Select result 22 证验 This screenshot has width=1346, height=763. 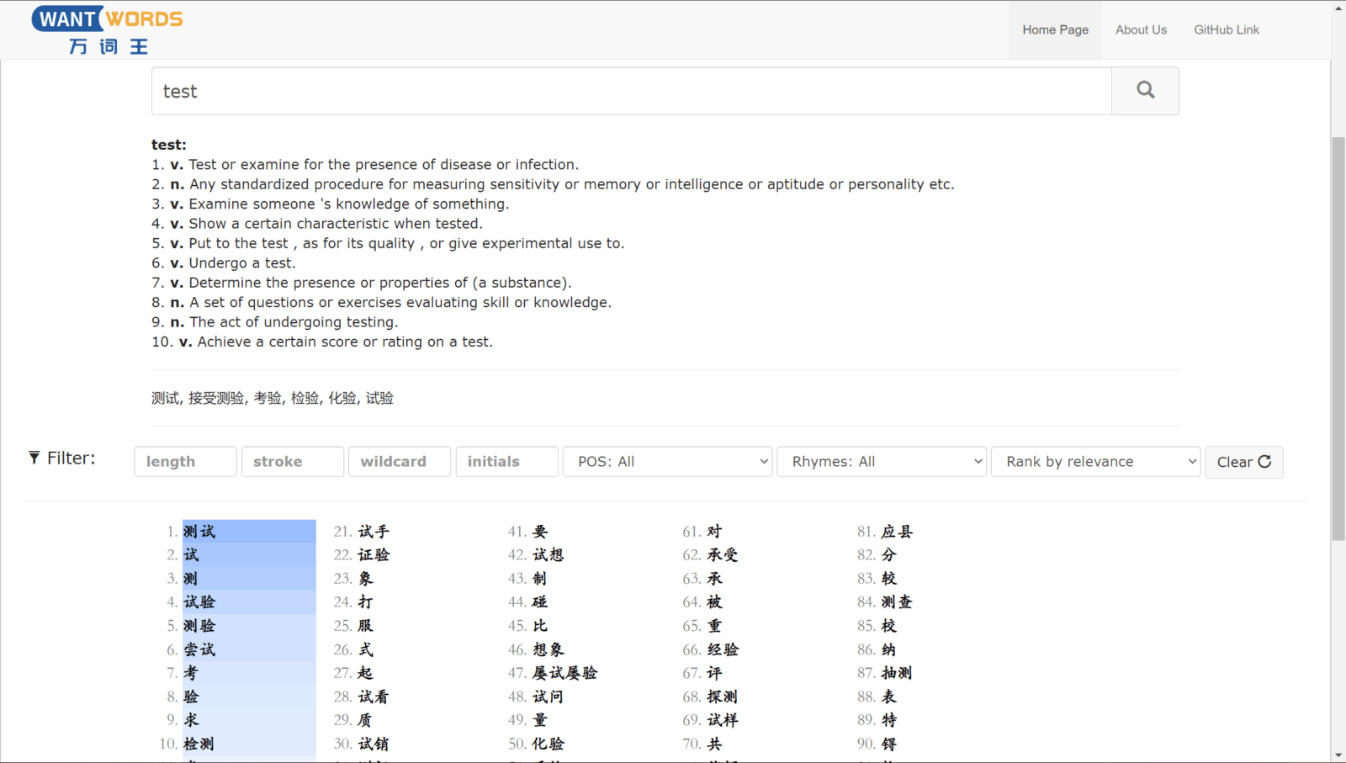374,555
